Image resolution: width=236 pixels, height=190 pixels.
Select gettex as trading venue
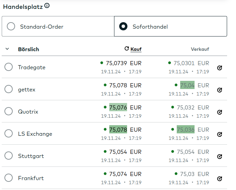click(9, 89)
